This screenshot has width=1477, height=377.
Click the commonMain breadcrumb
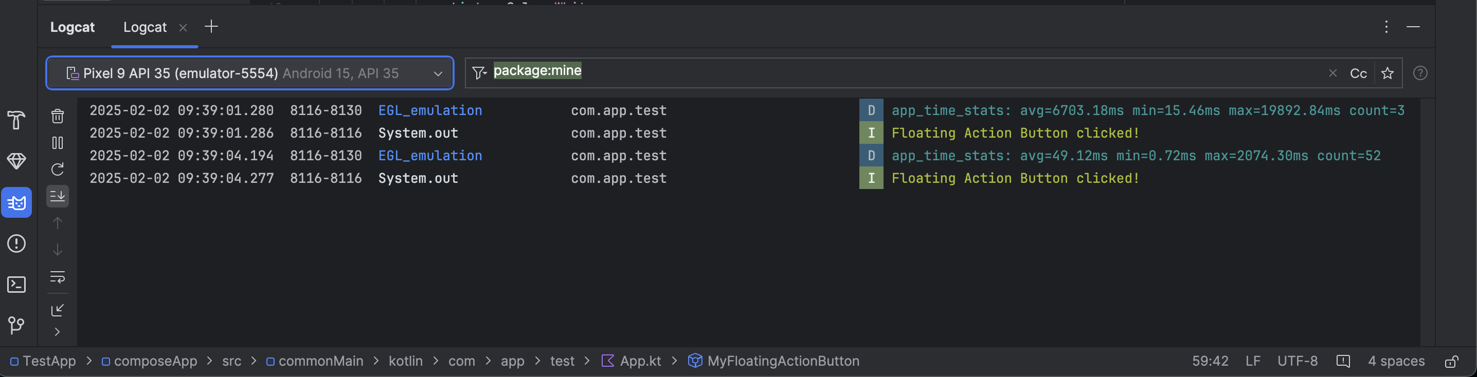coord(315,361)
